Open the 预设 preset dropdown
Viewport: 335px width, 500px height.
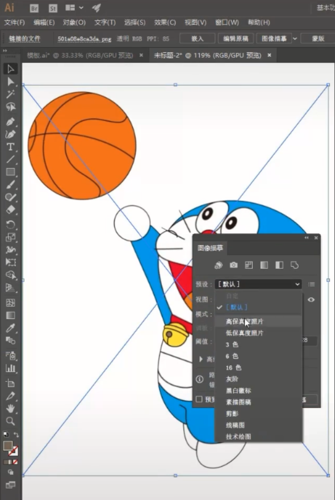tap(258, 284)
